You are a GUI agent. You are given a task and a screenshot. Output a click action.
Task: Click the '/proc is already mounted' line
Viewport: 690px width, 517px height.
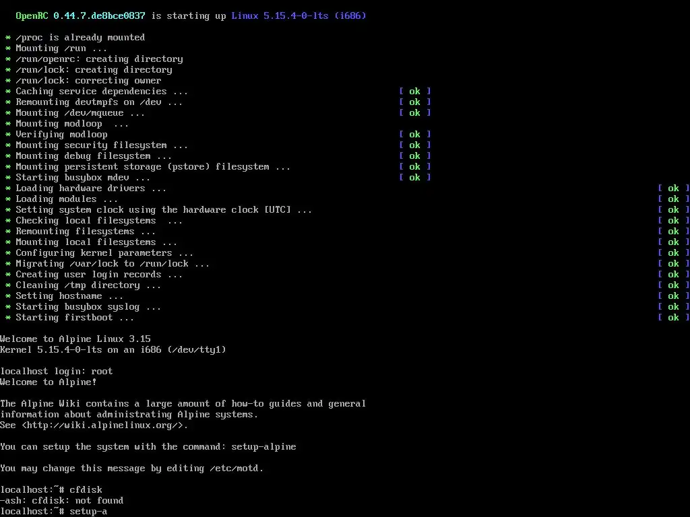(80, 38)
